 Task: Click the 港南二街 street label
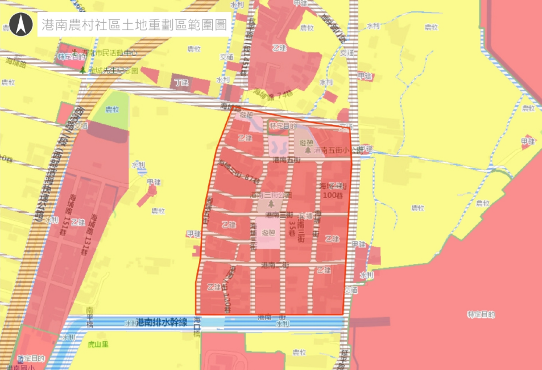[x=275, y=266]
